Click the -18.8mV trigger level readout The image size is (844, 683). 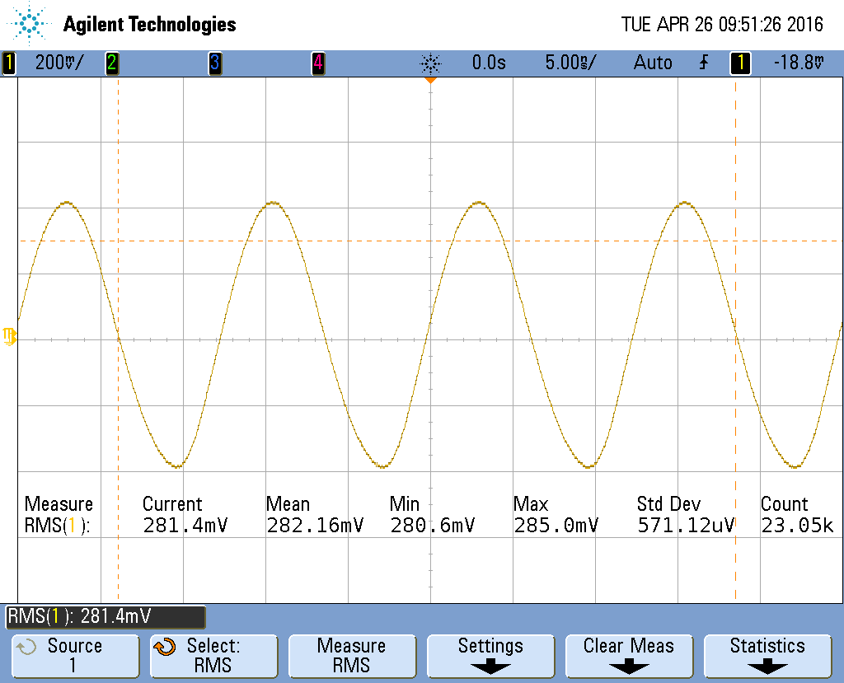point(799,63)
